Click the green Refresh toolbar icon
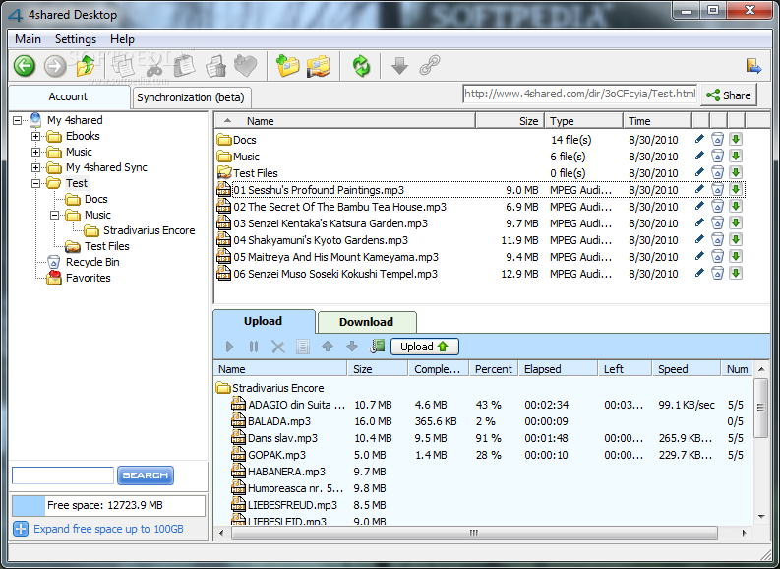The image size is (780, 569). click(x=362, y=66)
